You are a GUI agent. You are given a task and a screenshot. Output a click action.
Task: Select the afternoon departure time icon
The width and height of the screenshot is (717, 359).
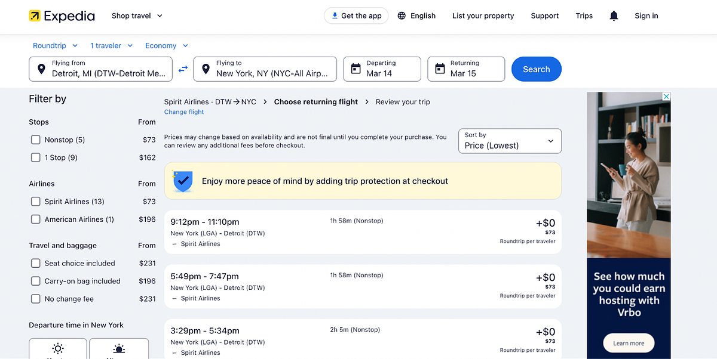click(119, 349)
